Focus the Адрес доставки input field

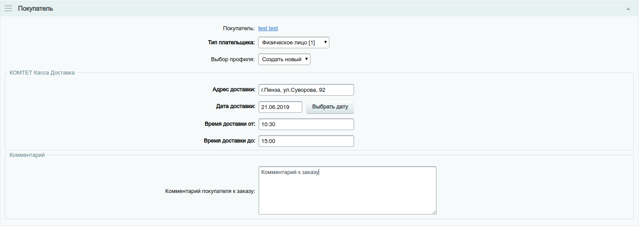coord(306,90)
